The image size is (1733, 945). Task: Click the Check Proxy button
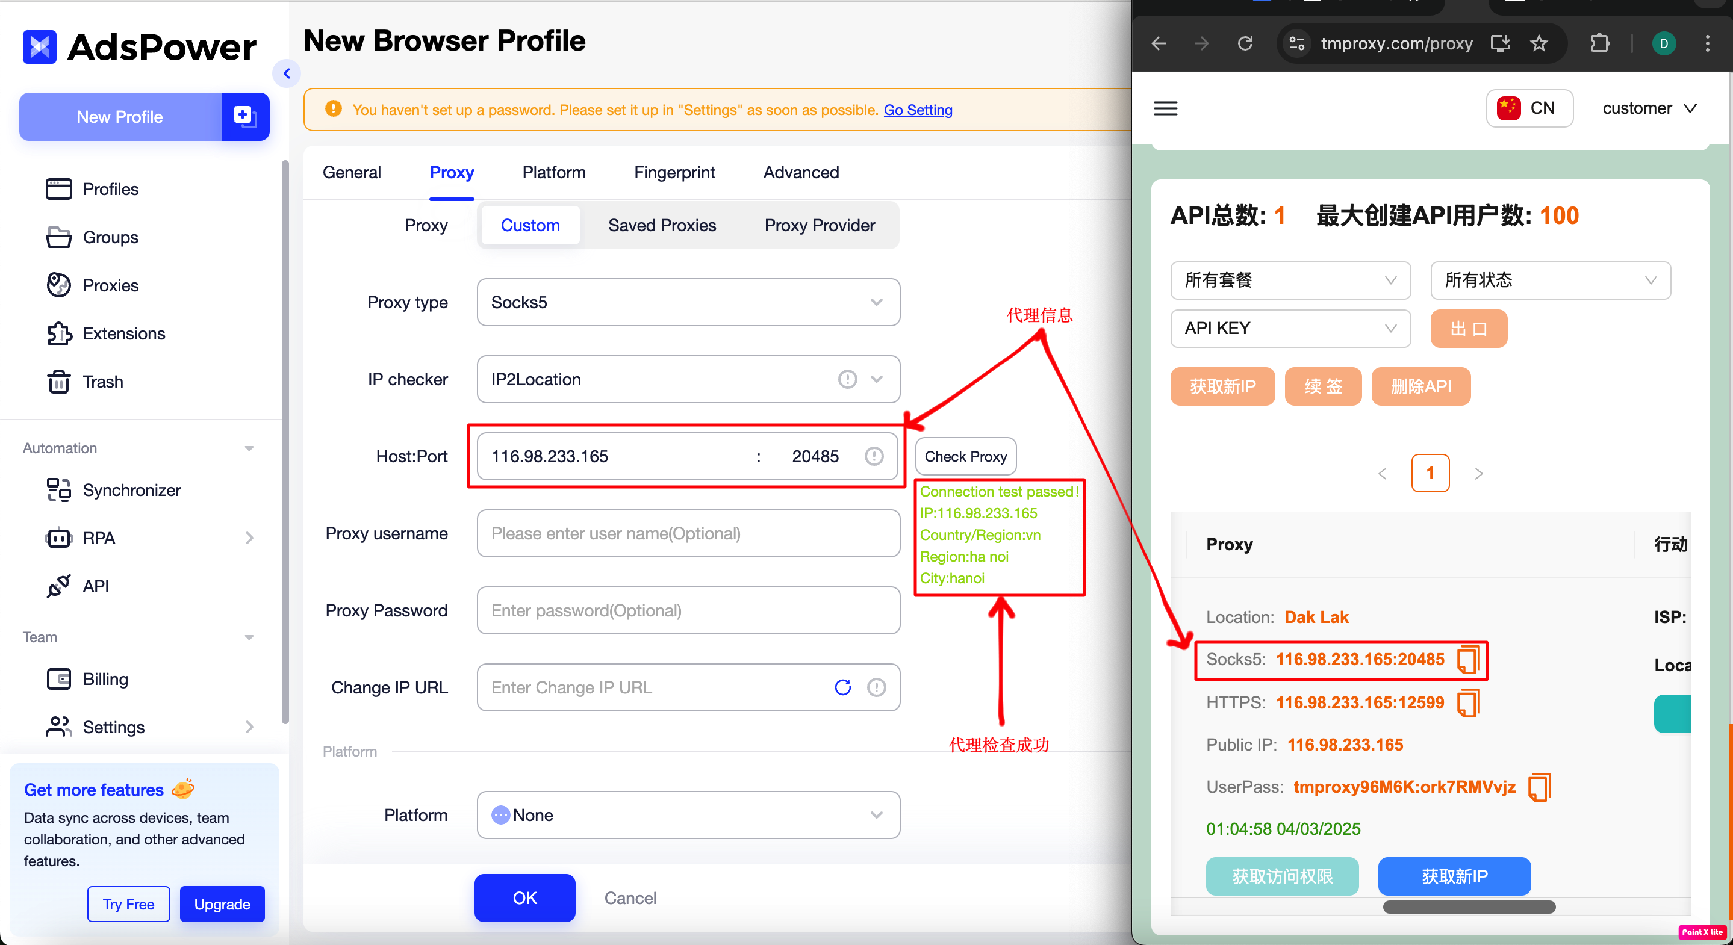(965, 457)
